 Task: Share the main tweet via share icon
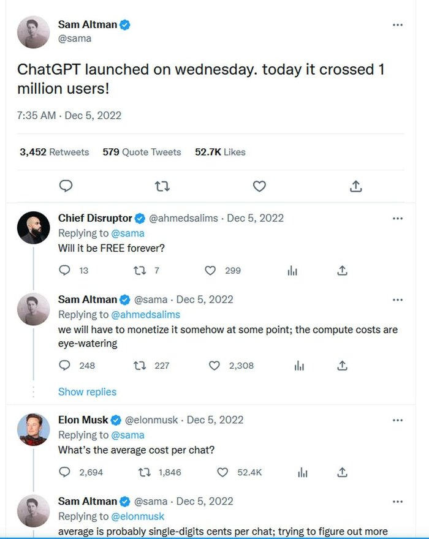(356, 186)
